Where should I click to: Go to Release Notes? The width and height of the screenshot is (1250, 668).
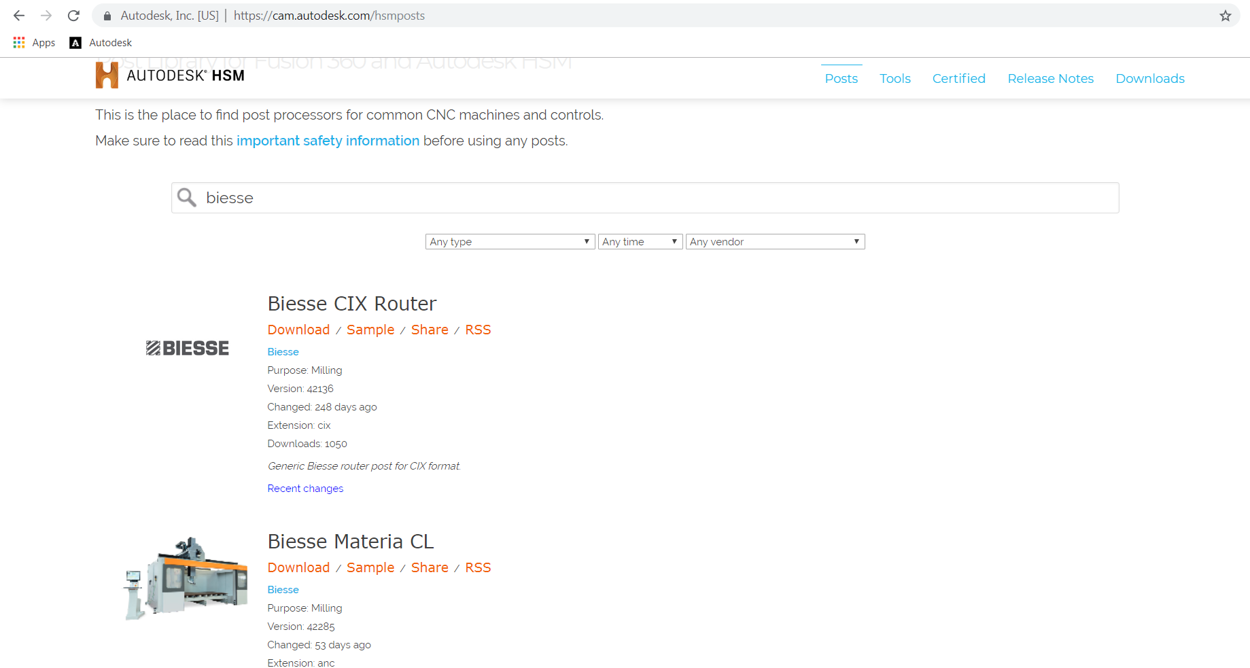pos(1050,78)
